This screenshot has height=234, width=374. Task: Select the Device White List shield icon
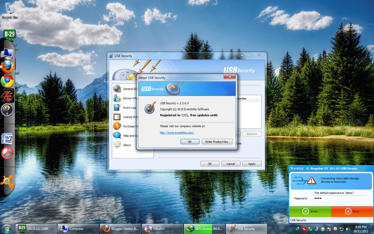pos(117,98)
